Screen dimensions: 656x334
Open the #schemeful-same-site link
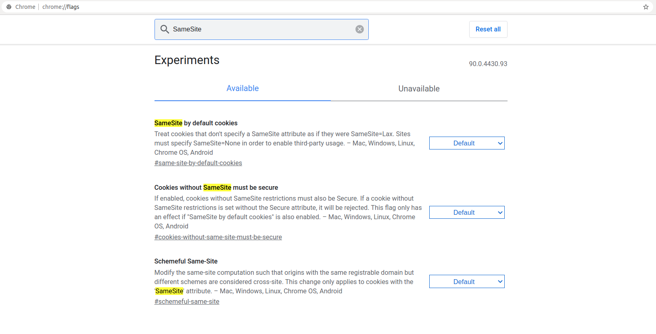187,301
